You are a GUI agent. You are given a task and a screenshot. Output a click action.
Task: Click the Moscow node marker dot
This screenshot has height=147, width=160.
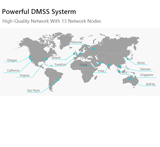[94, 49]
